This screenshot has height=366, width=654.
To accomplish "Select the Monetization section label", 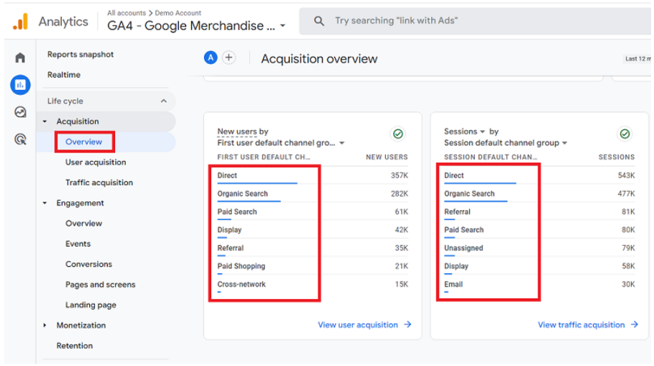I will tap(81, 325).
